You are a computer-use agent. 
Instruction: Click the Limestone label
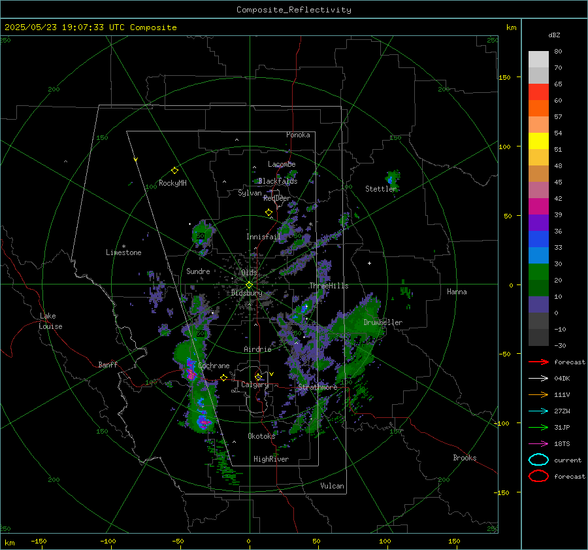pyautogui.click(x=123, y=252)
